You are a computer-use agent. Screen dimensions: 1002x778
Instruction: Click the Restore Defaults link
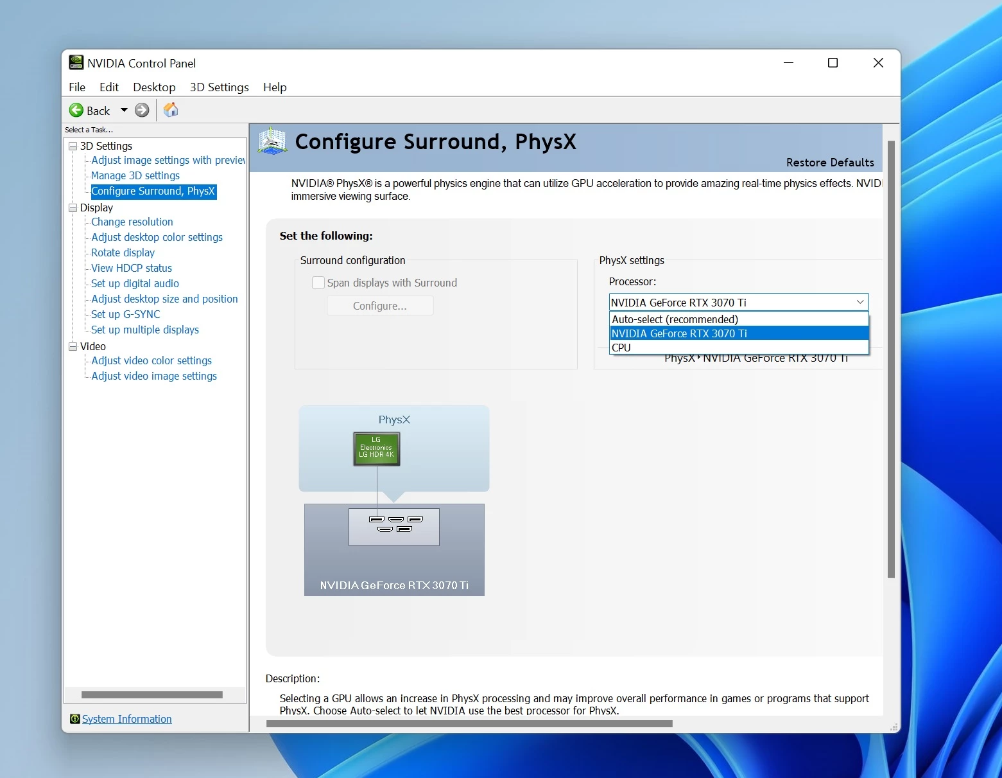pos(830,163)
